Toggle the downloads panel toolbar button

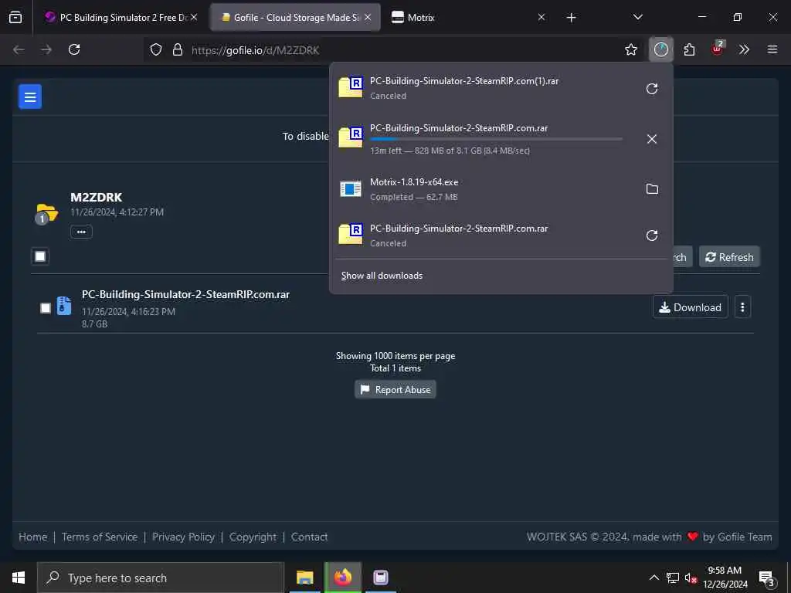(x=661, y=49)
